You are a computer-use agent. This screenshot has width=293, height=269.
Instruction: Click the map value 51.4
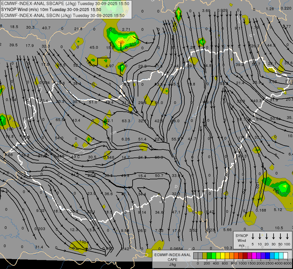point(142,139)
